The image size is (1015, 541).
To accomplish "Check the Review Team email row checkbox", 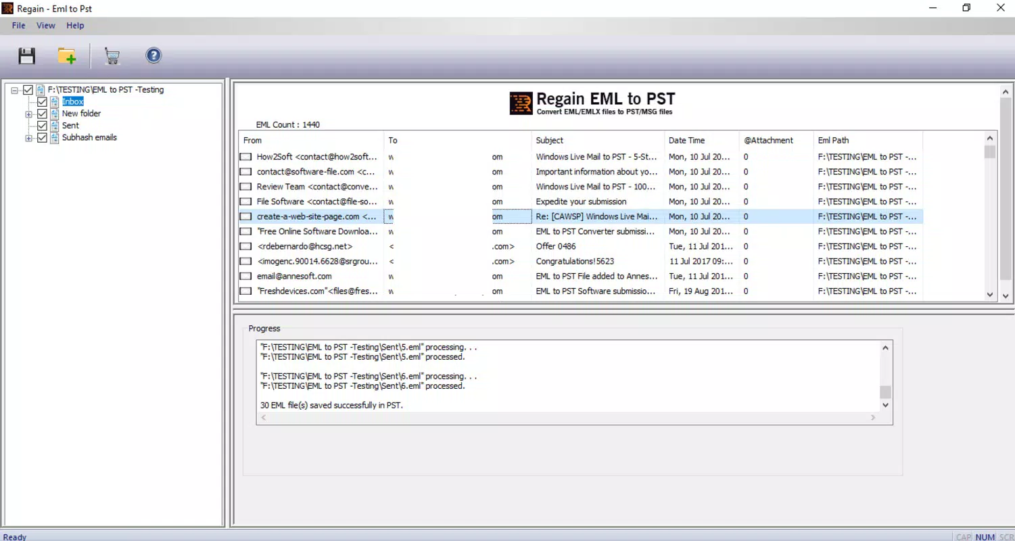I will coord(245,187).
